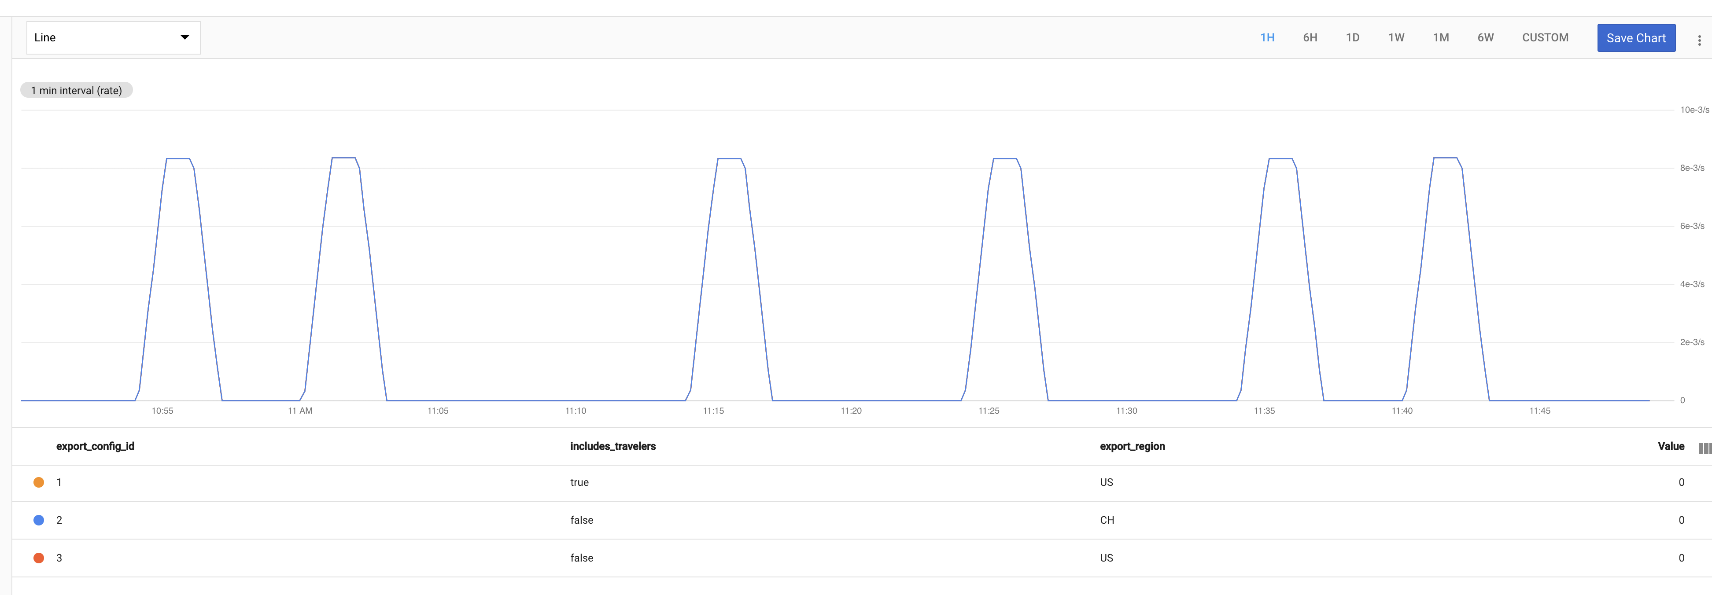Toggle visibility of export_config_id 2 via blue dot

pos(39,520)
